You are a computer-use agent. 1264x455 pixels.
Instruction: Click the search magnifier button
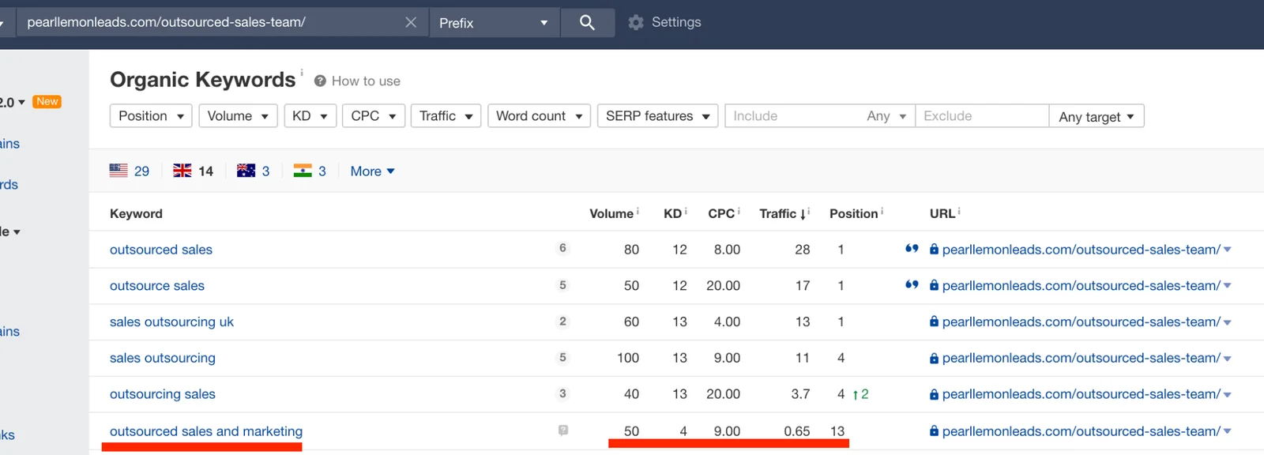pos(587,22)
